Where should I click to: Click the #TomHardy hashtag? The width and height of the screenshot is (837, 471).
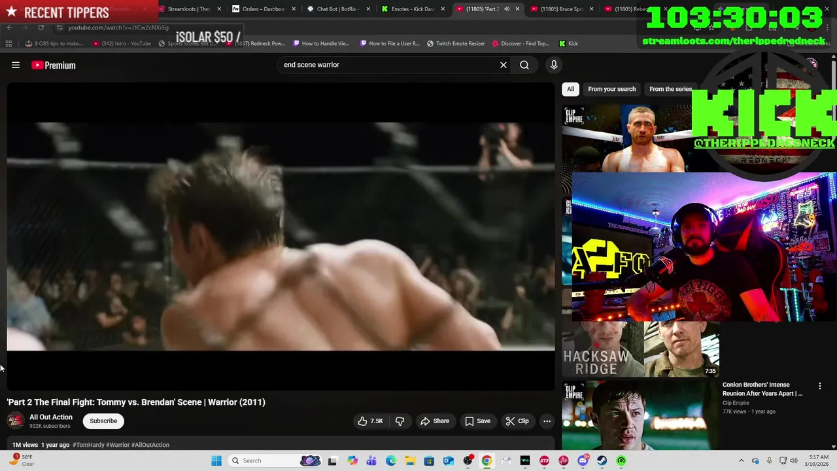88,445
